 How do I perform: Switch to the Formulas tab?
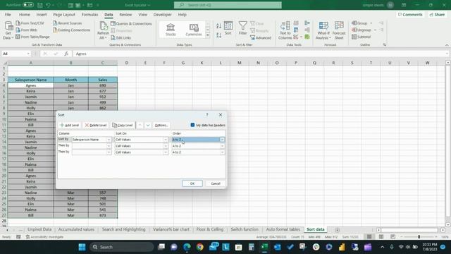89,14
